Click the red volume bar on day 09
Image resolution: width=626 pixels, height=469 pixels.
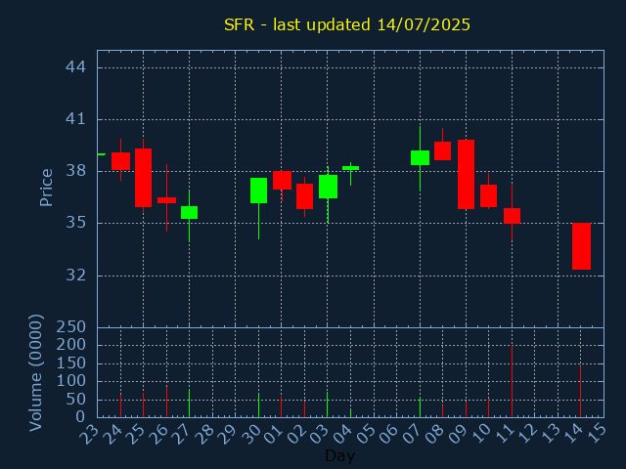[x=466, y=409]
